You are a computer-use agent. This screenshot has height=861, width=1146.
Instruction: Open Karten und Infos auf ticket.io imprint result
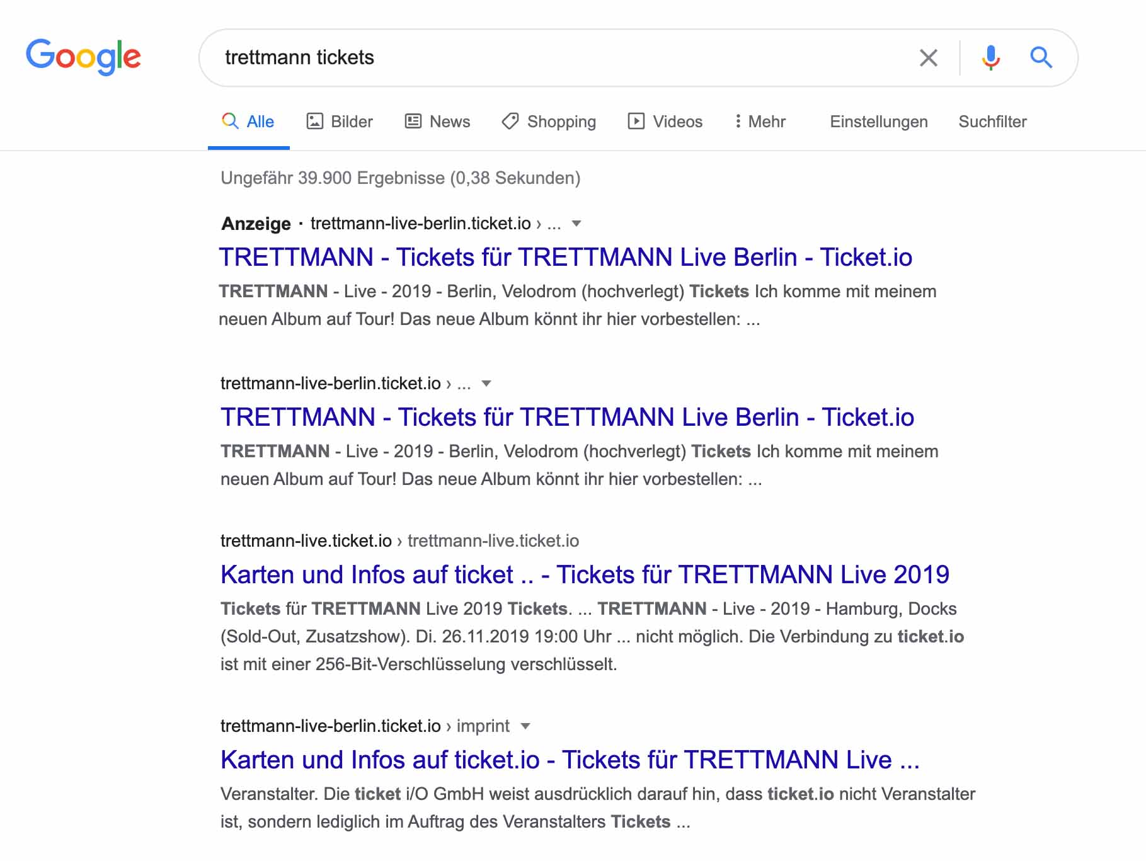click(x=570, y=760)
